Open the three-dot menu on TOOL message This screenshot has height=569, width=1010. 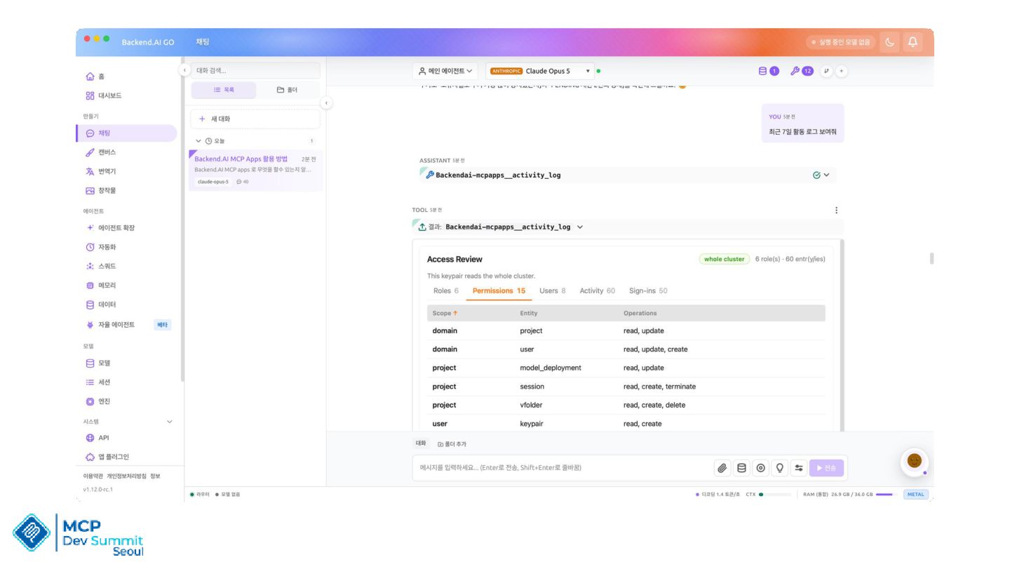836,210
